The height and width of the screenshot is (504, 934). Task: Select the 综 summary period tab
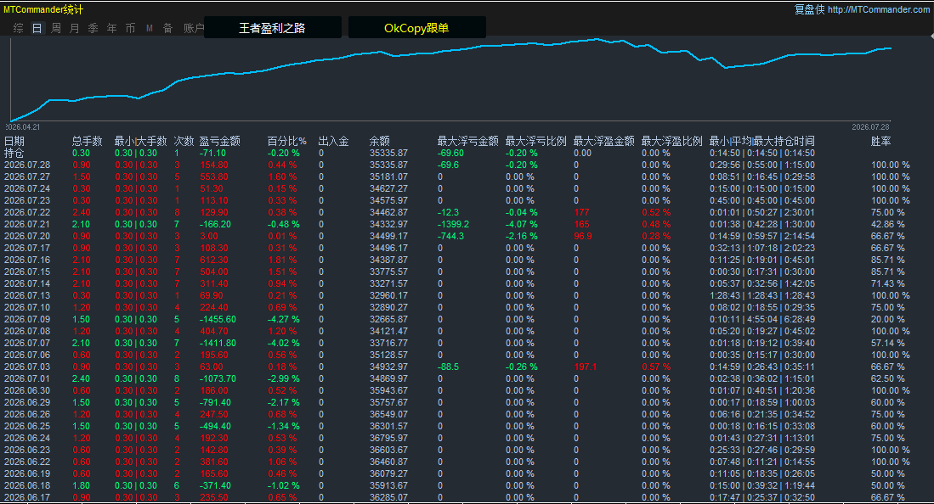(x=19, y=28)
